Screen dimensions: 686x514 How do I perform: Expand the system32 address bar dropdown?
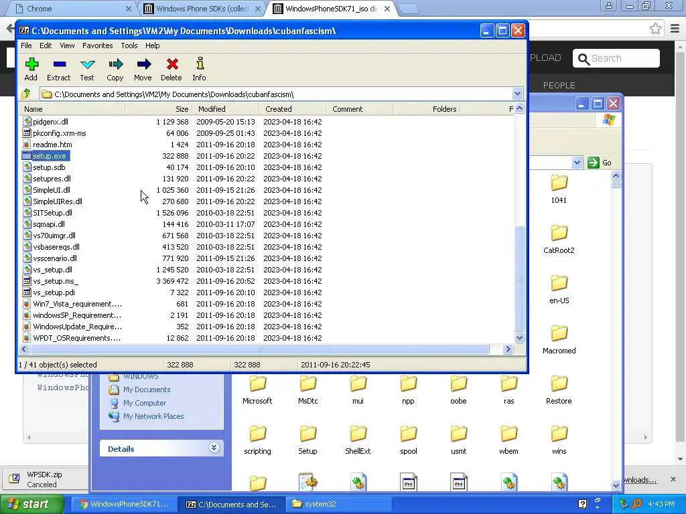click(x=577, y=163)
